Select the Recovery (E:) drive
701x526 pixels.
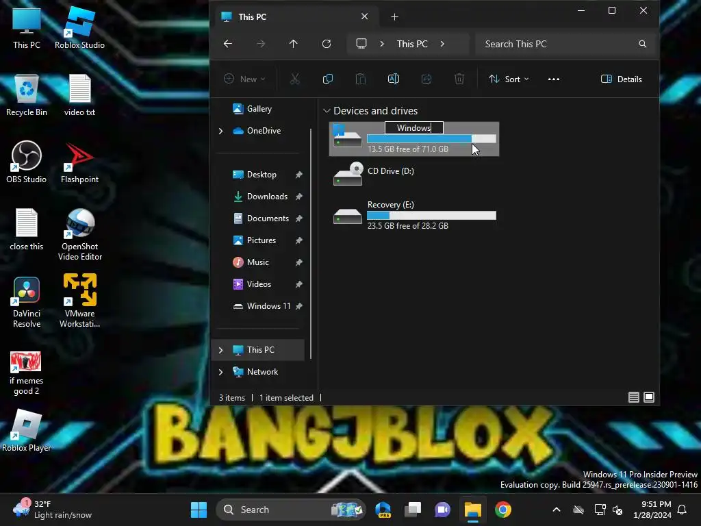413,216
